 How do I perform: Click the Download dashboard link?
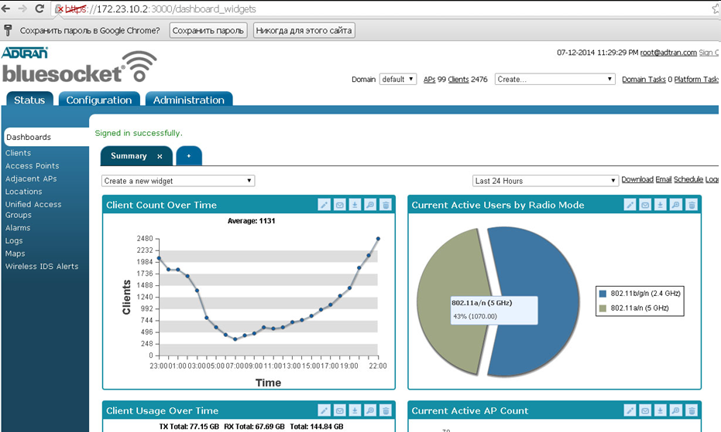click(x=637, y=179)
